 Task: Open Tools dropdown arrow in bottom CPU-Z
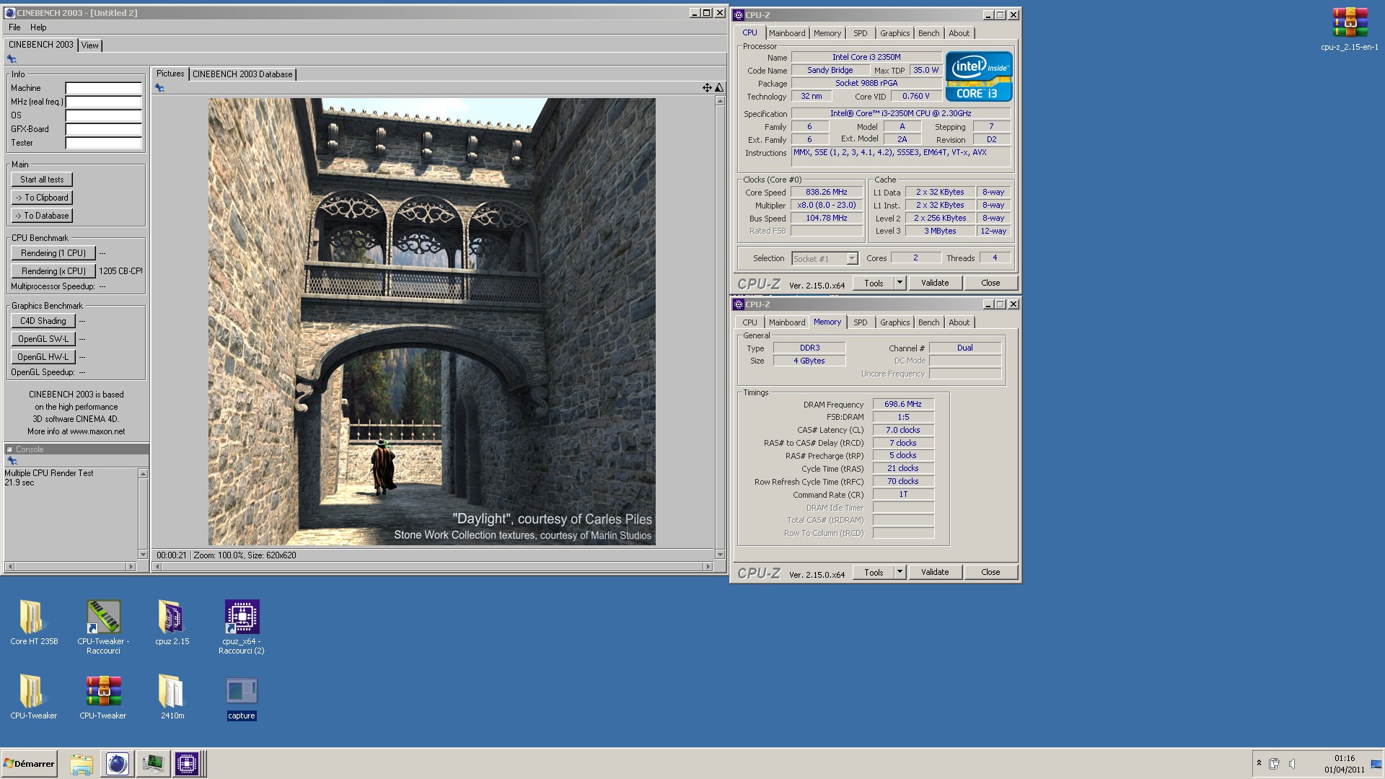coord(900,572)
